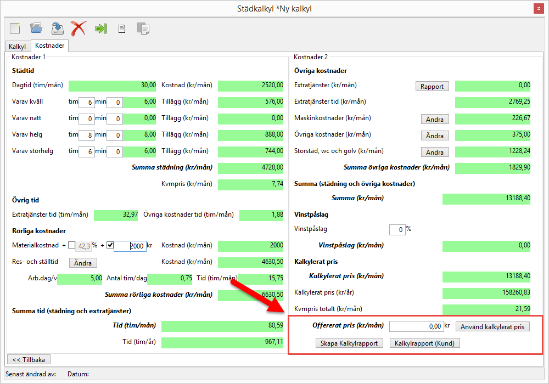
Task: Click the New calculation icon
Action: point(15,28)
